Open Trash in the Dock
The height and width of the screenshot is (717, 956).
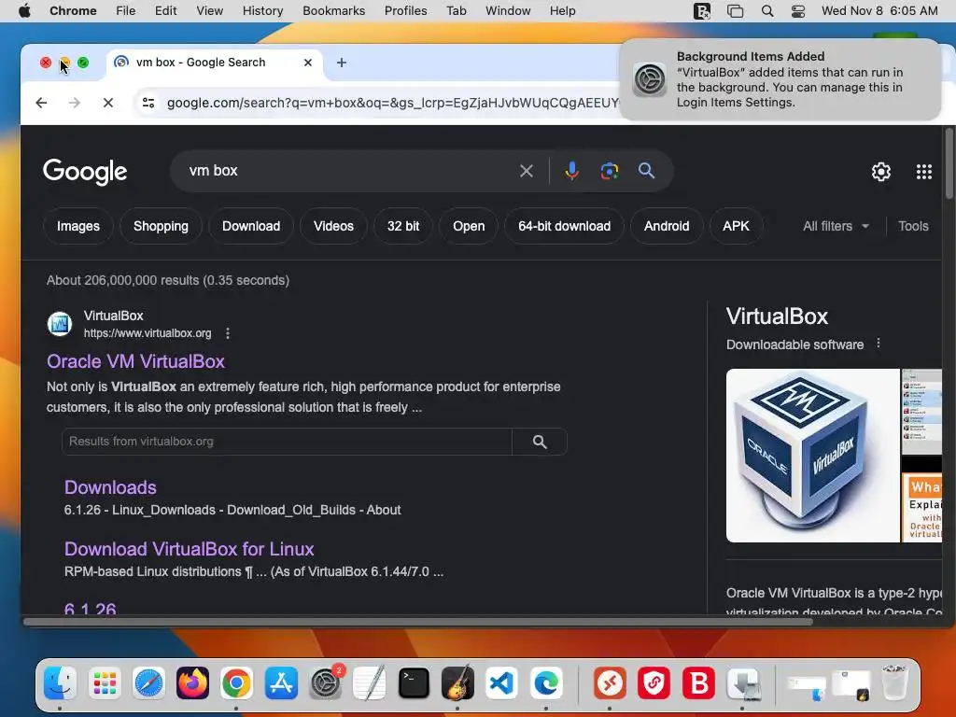tap(893, 682)
